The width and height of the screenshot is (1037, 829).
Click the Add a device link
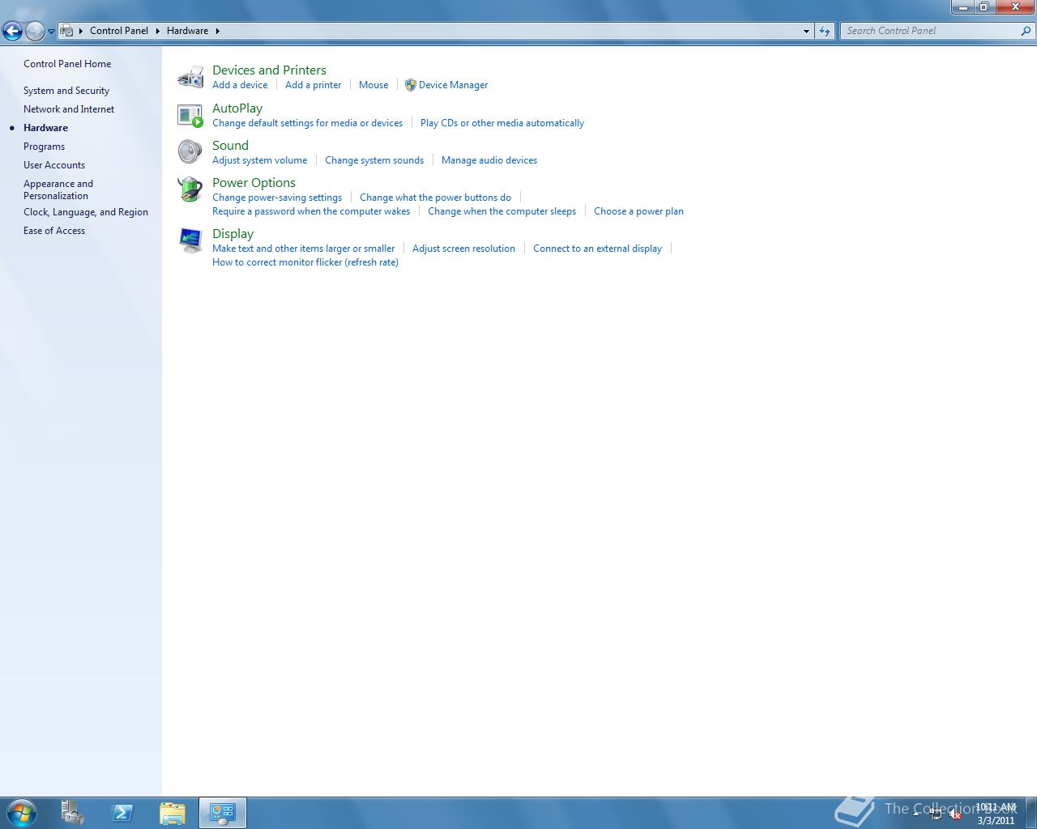pos(240,85)
